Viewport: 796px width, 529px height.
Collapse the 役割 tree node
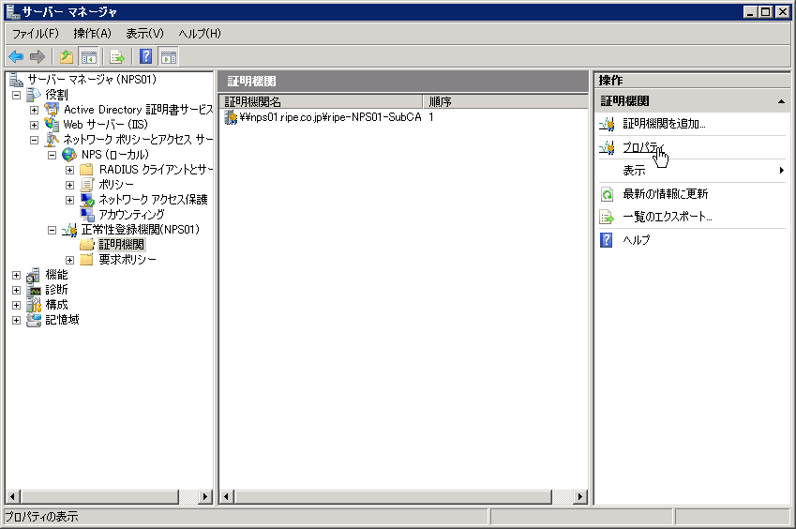(16, 95)
